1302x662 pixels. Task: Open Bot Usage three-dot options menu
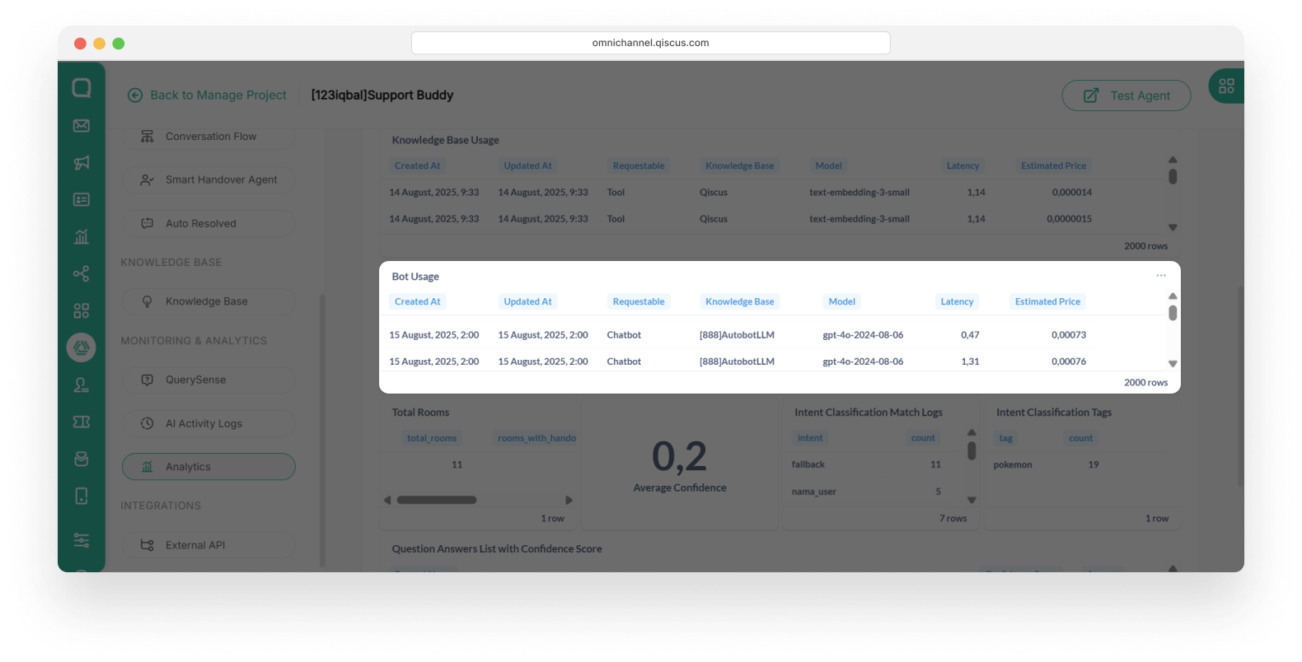(1161, 276)
